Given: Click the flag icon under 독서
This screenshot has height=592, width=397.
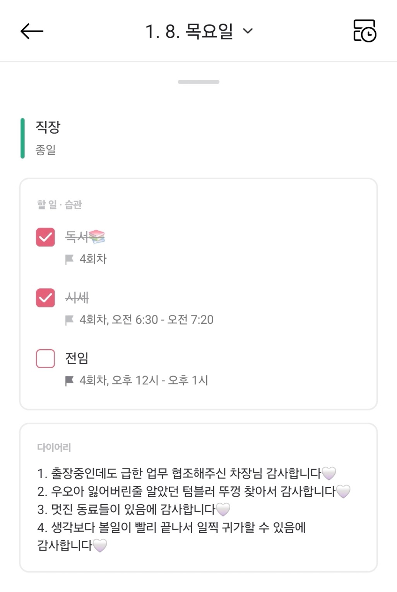Looking at the screenshot, I should (70, 259).
